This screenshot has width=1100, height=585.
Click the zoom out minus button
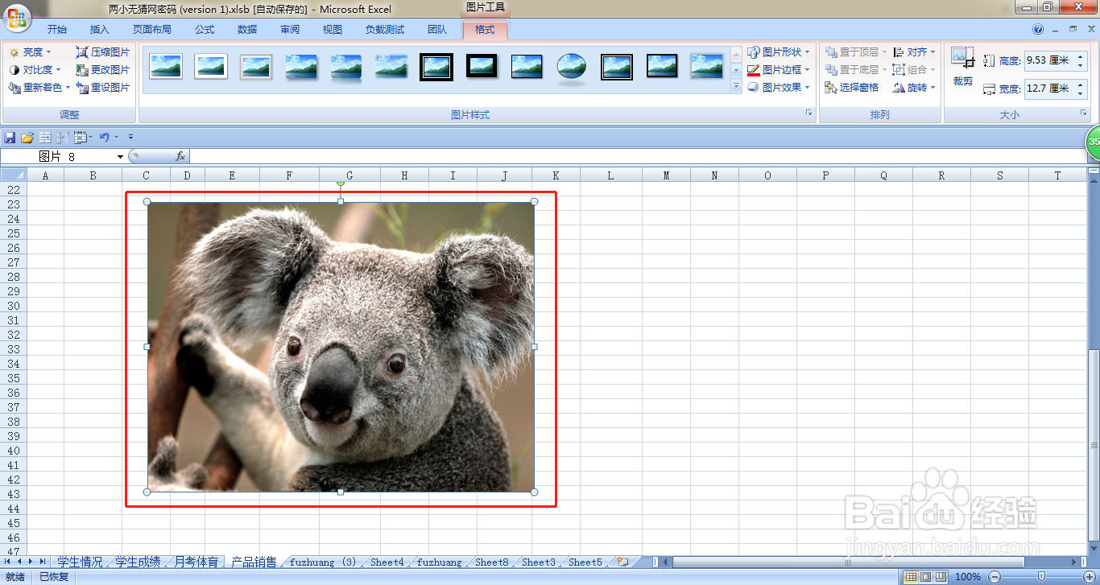(x=995, y=577)
